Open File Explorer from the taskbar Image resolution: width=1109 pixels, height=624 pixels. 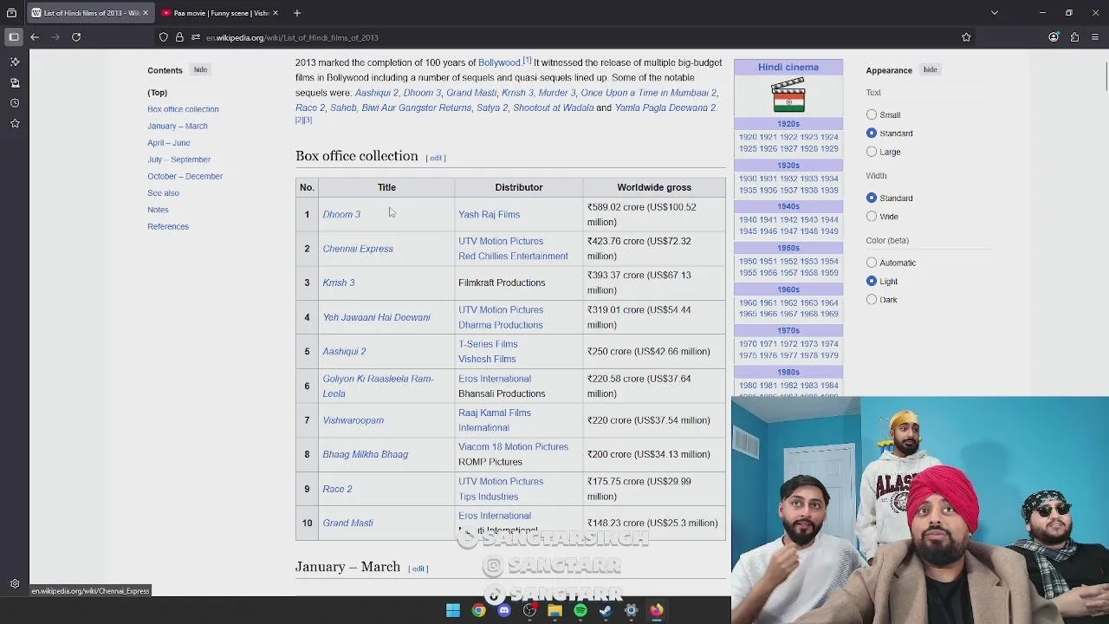554,611
